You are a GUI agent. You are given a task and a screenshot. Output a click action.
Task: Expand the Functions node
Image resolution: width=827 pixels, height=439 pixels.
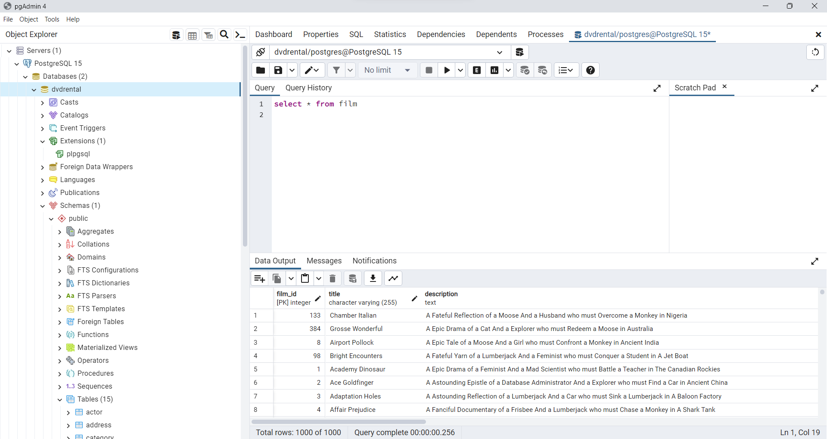pos(60,335)
